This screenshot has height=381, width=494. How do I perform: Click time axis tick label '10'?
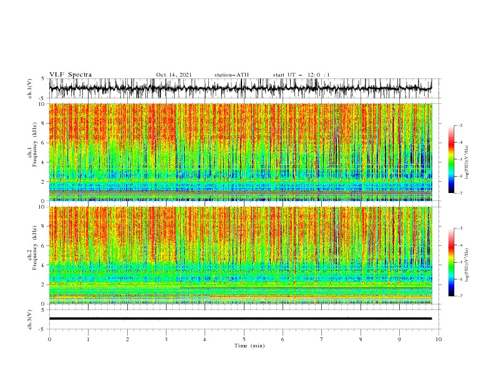click(438, 339)
